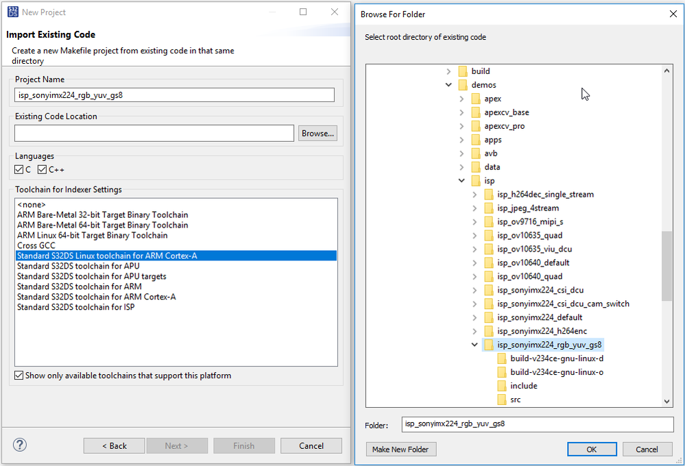
Task: Click the isp_ov9716_mipi_s folder icon
Action: coord(489,222)
